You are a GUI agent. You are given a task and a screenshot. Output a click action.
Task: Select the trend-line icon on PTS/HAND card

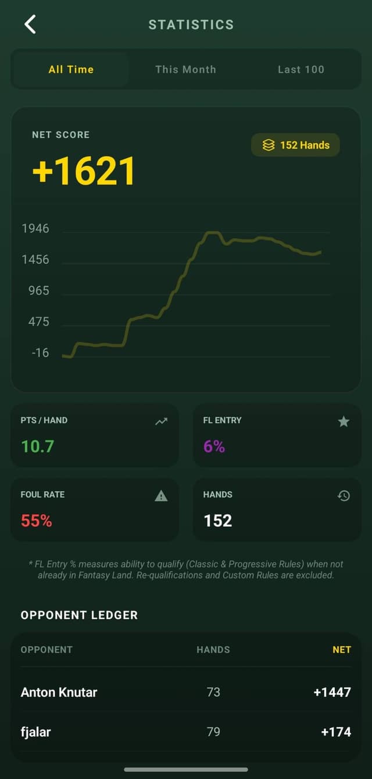[x=161, y=420]
